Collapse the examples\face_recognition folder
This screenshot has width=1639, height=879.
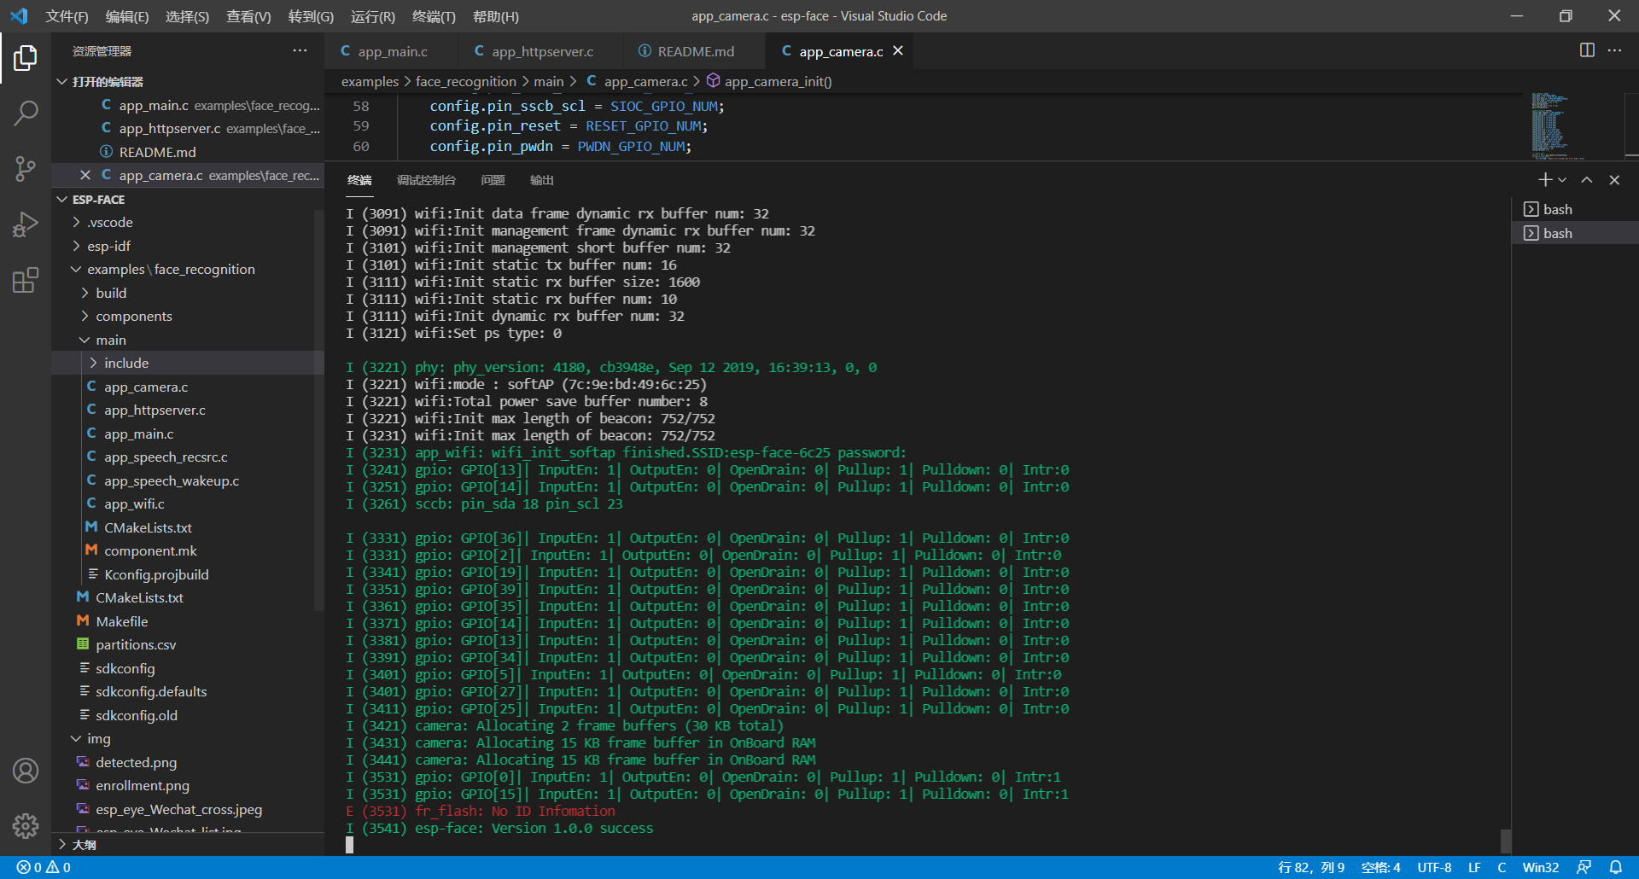[188, 269]
